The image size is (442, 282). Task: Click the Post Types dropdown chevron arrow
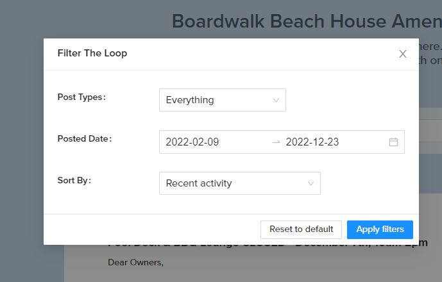click(x=276, y=100)
